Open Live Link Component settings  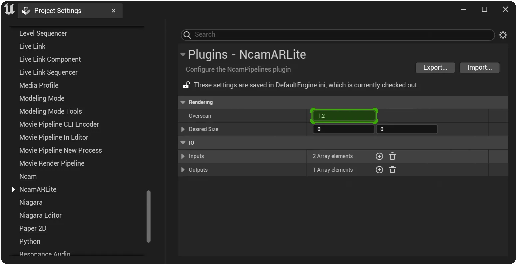50,59
